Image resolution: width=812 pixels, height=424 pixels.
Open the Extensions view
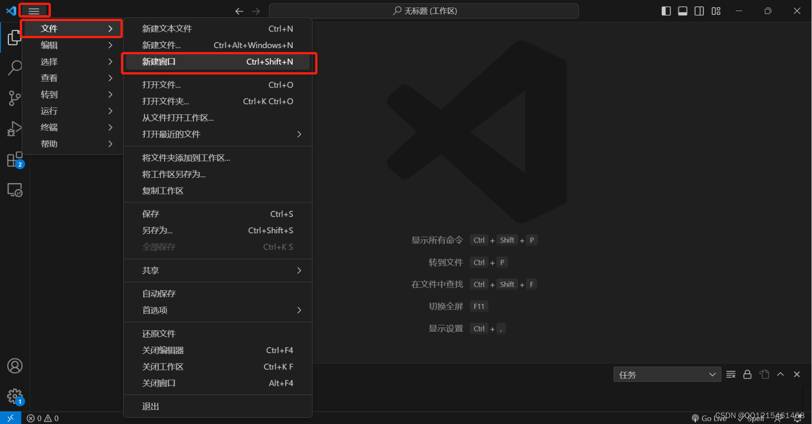14,159
